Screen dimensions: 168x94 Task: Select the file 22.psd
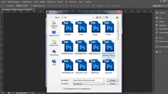click(95, 28)
